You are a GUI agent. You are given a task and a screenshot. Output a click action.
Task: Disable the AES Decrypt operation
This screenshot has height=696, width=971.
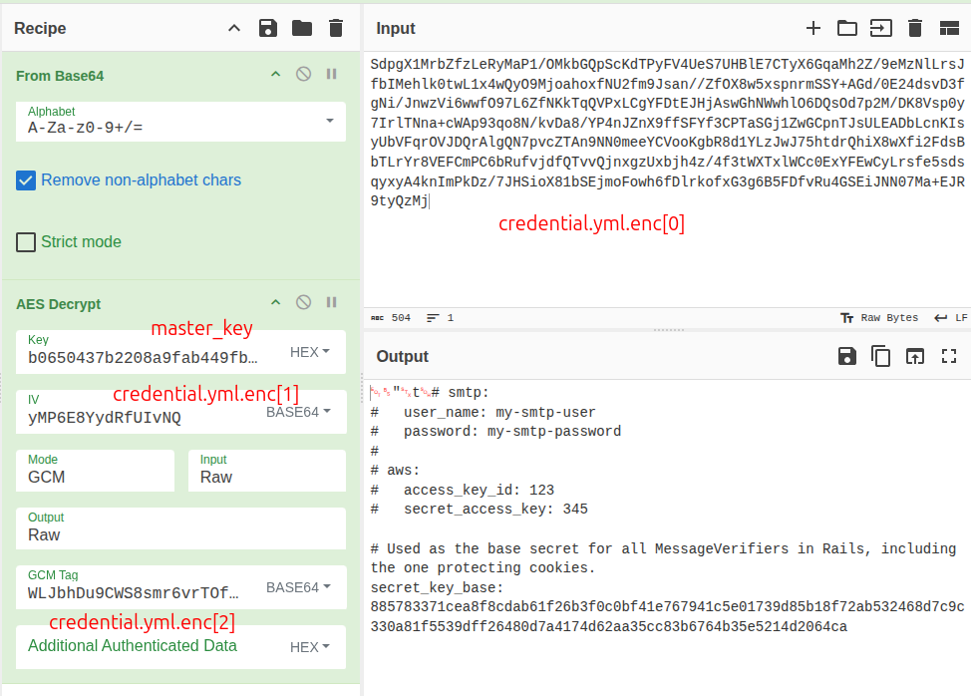coord(303,302)
